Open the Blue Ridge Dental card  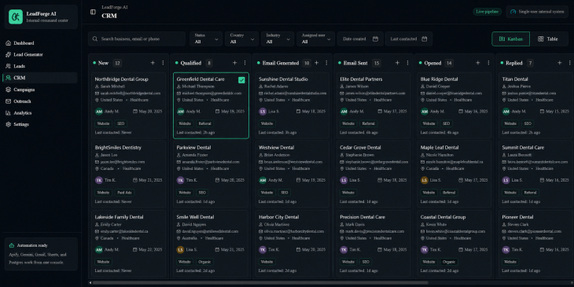pyautogui.click(x=454, y=105)
